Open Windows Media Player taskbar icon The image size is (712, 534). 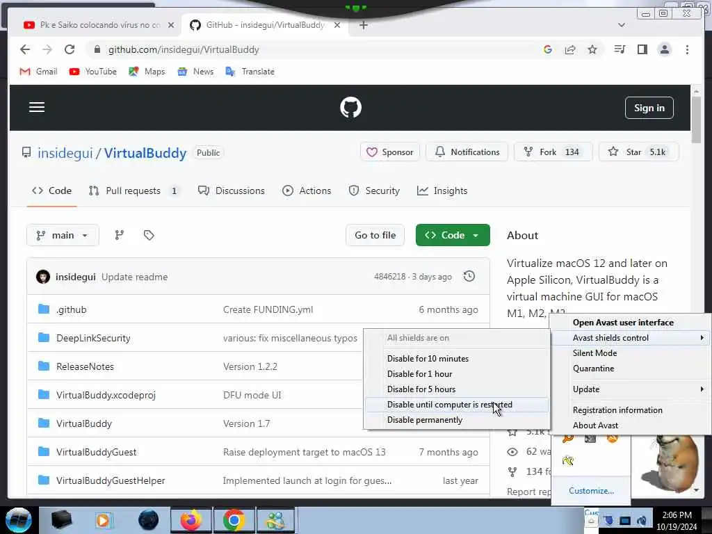point(103,520)
